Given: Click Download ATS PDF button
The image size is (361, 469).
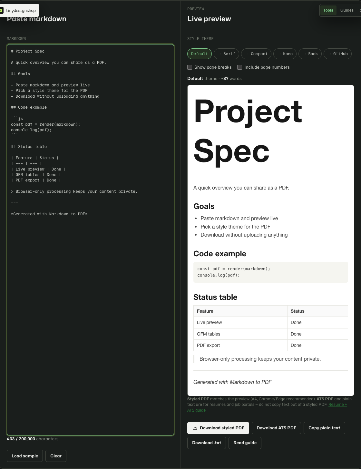Looking at the screenshot, I should (x=277, y=428).
